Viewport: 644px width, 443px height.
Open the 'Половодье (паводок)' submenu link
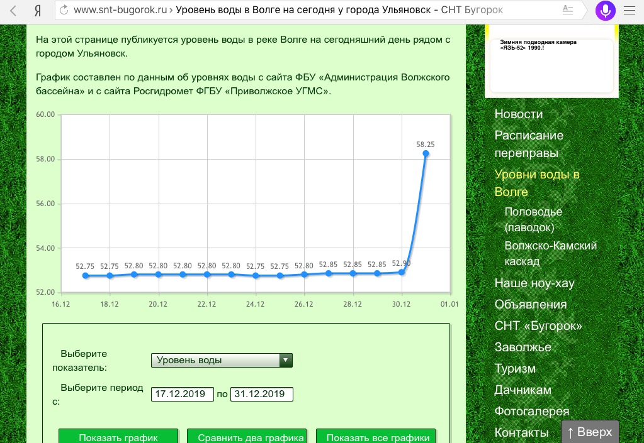click(533, 219)
